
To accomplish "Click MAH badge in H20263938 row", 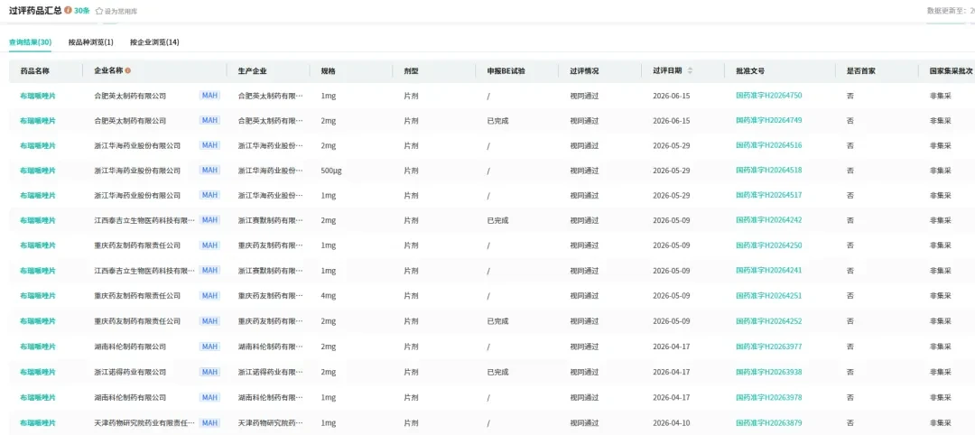I will (x=209, y=372).
